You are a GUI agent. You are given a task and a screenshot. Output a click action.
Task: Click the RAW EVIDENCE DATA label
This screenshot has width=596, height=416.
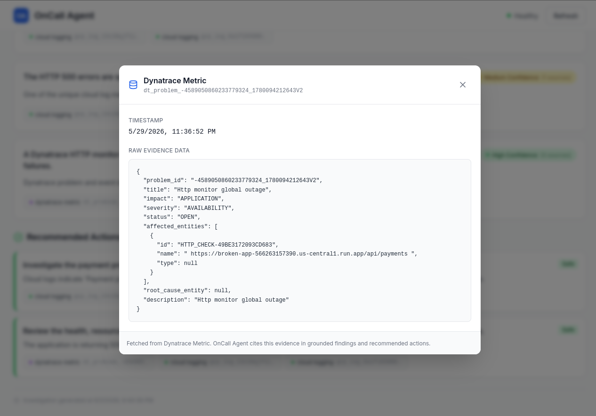point(159,151)
